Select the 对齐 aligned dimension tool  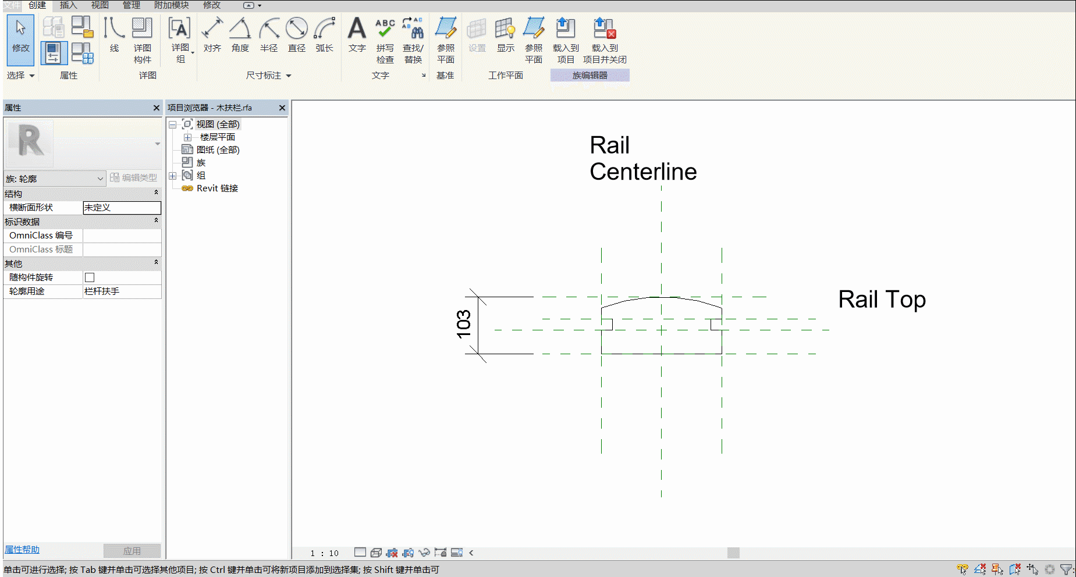click(x=212, y=35)
